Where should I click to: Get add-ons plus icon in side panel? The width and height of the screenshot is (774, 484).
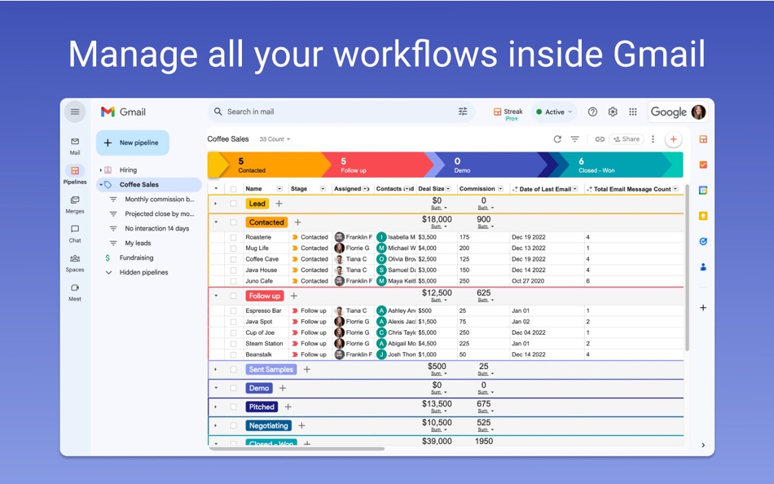pos(703,308)
